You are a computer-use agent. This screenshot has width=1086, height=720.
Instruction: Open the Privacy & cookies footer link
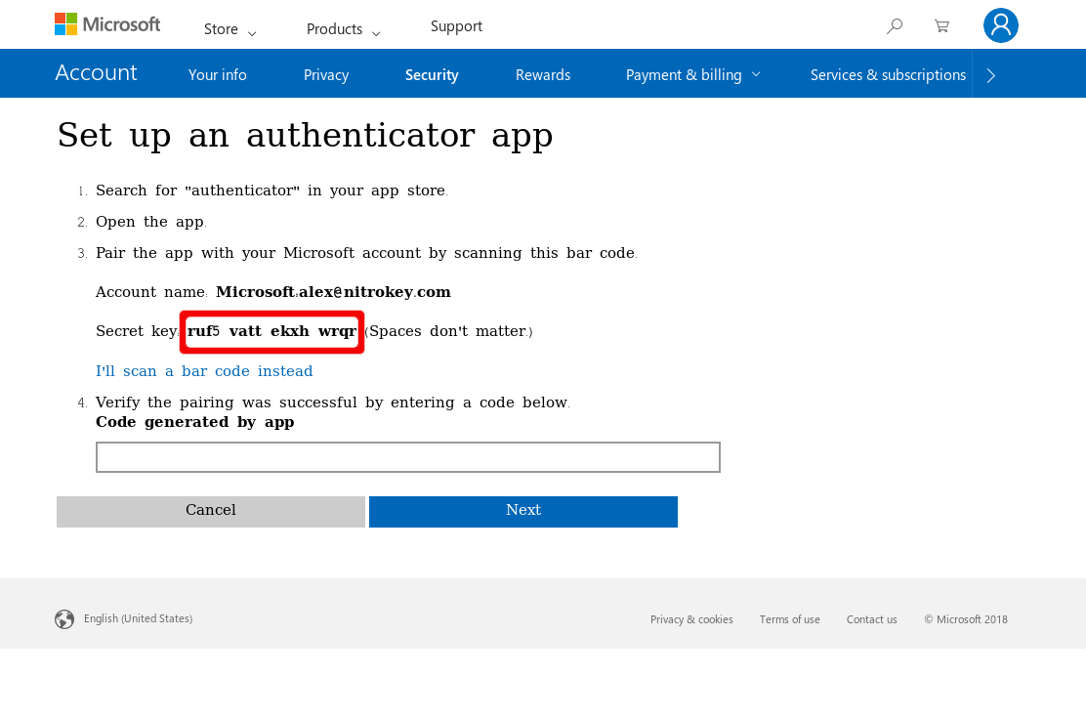click(x=691, y=619)
